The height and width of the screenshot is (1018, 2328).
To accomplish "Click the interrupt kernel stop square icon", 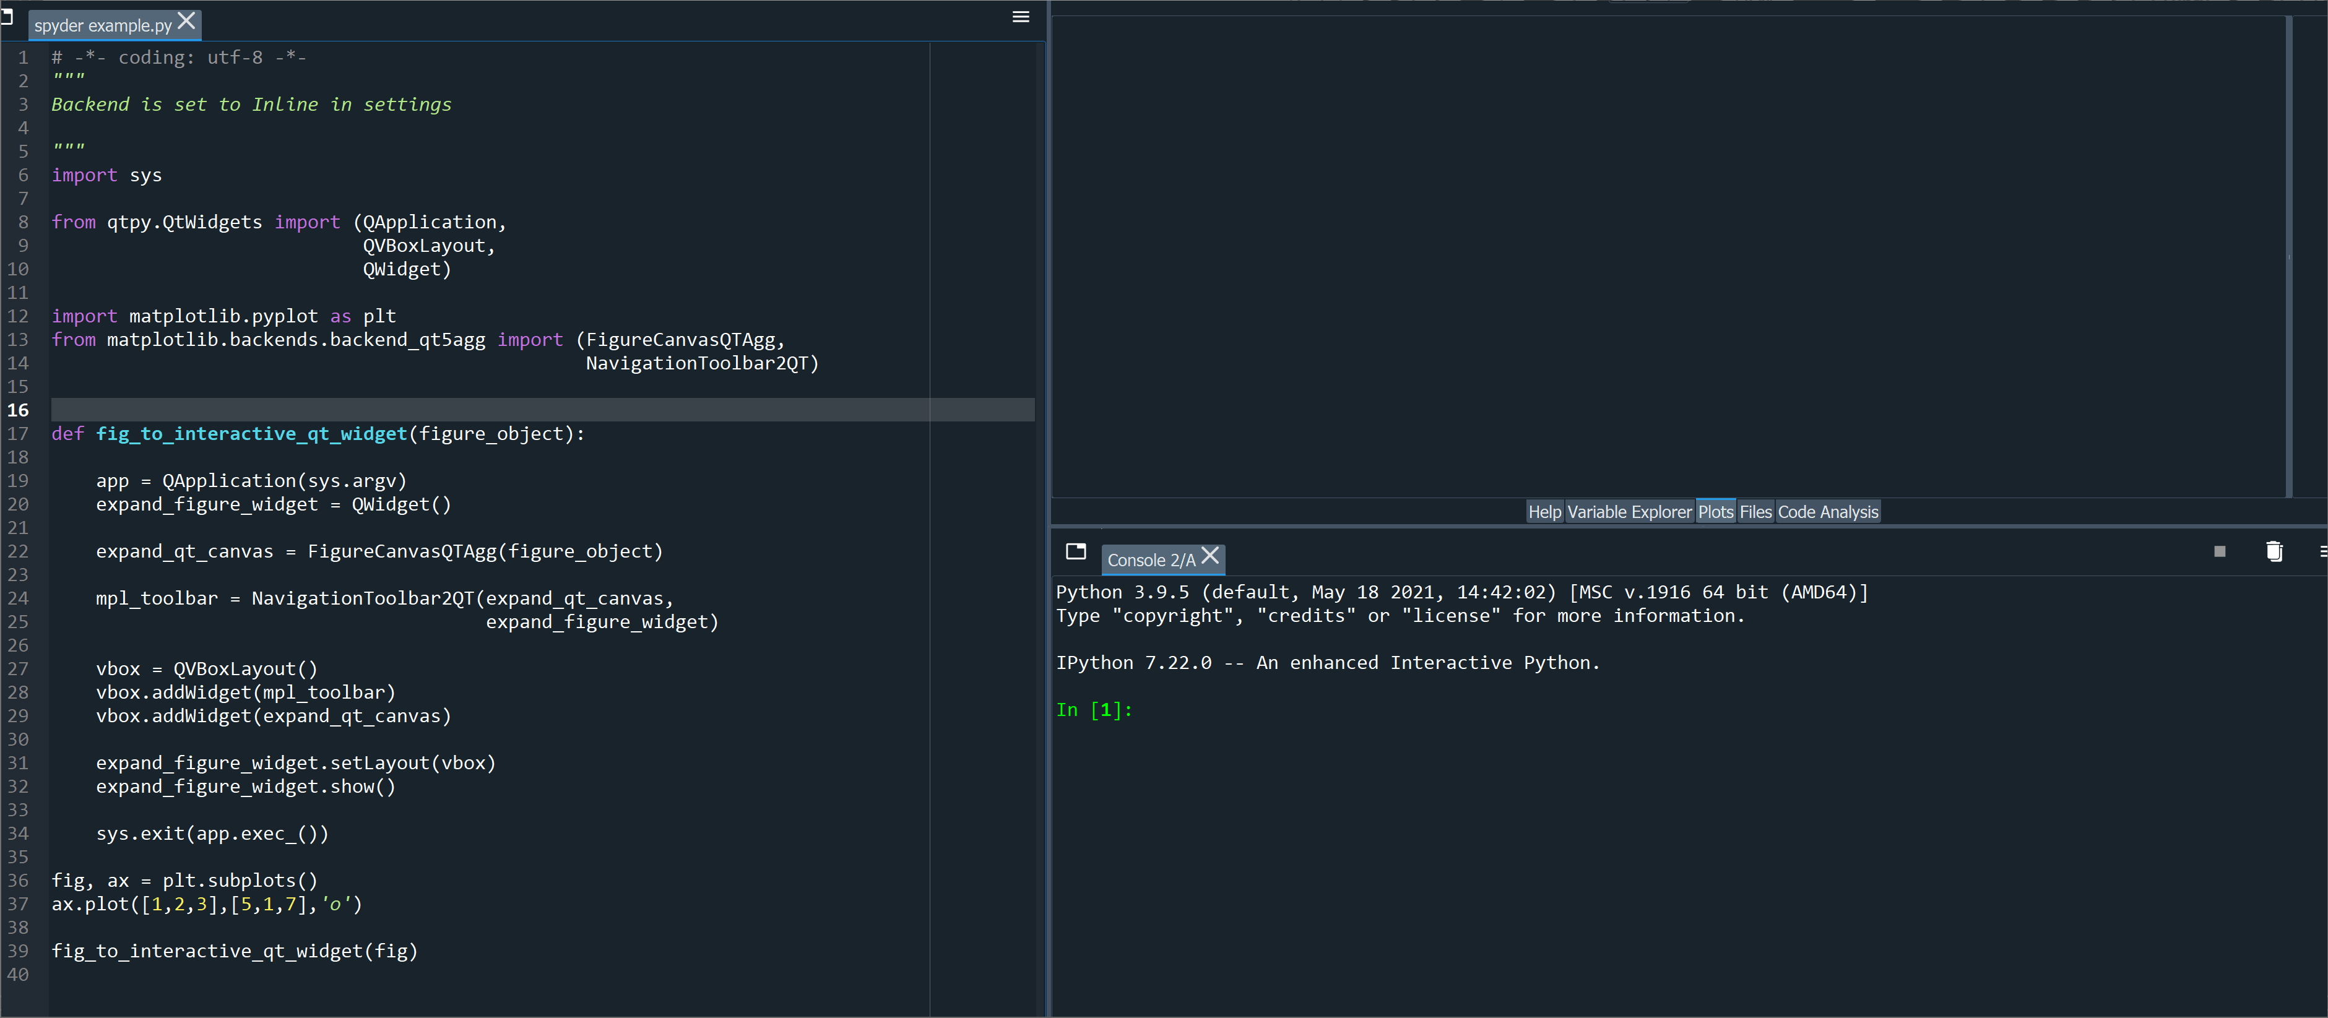I will (2220, 551).
